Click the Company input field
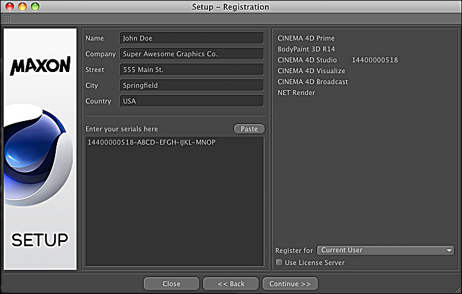This screenshot has width=462, height=294. pos(192,54)
